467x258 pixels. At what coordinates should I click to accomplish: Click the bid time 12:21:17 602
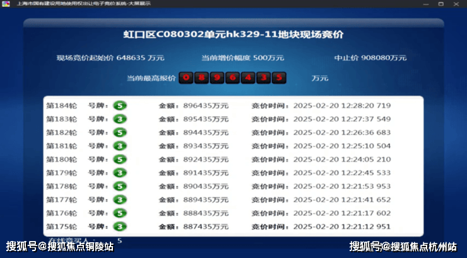[366, 213]
